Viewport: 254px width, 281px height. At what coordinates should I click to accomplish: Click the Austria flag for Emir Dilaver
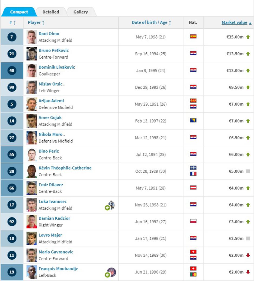pyautogui.click(x=193, y=188)
